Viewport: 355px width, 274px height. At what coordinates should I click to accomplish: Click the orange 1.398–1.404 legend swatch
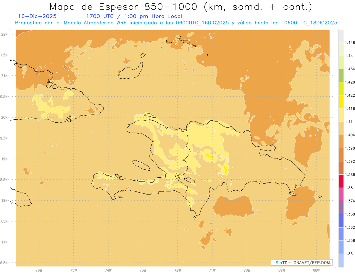341,142
